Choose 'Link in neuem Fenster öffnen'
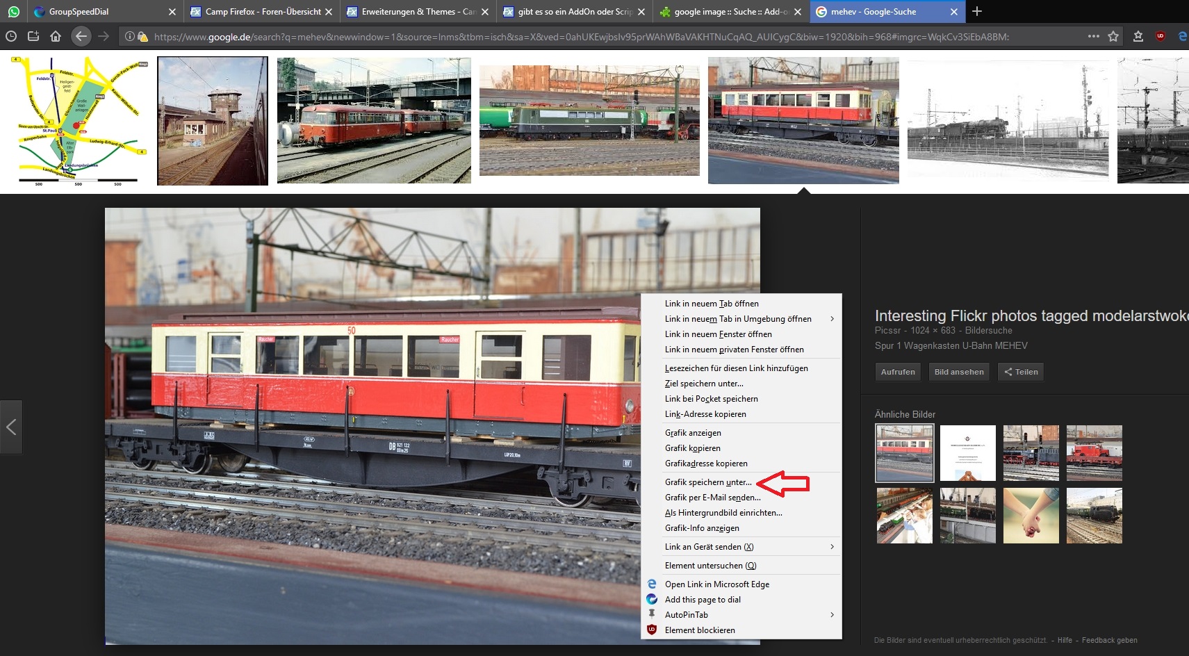This screenshot has height=656, width=1189. tap(741, 334)
